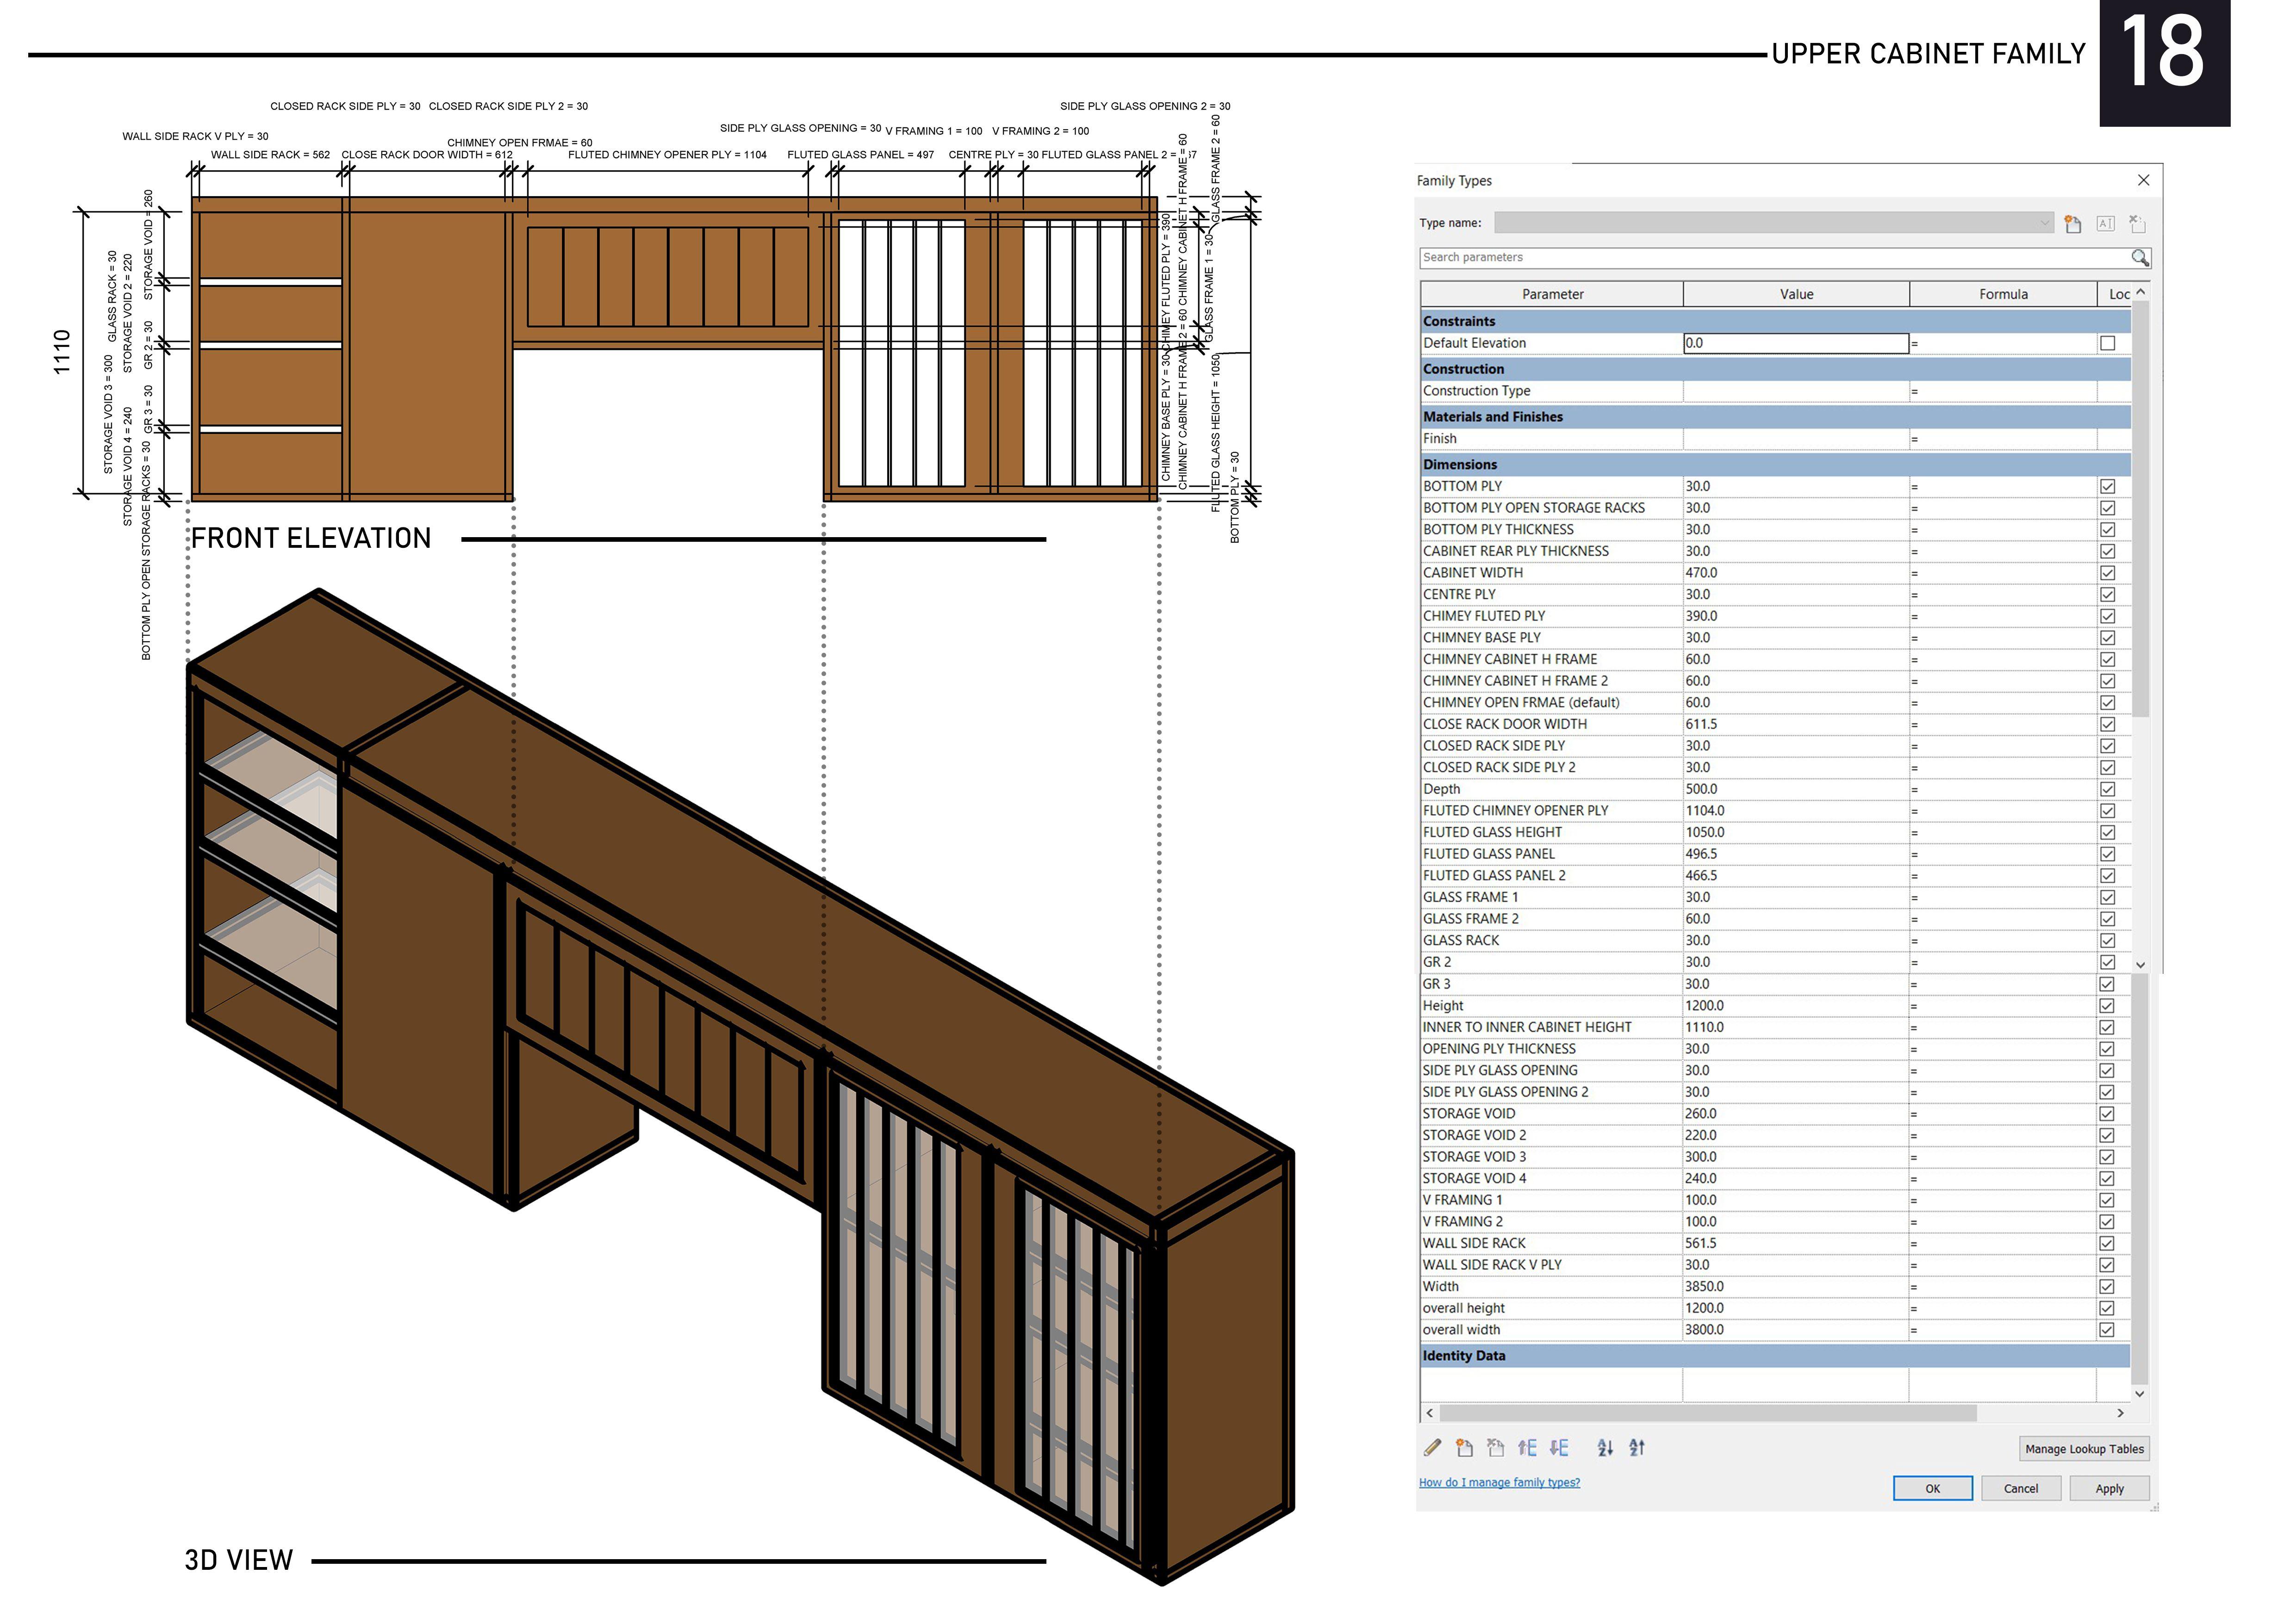Viewport: 2296px width, 1623px height.
Task: Move parameter up with arrow icon
Action: click(x=1527, y=1447)
